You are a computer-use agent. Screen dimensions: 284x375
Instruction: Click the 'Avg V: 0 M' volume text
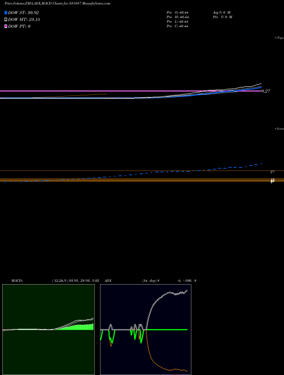click(222, 13)
